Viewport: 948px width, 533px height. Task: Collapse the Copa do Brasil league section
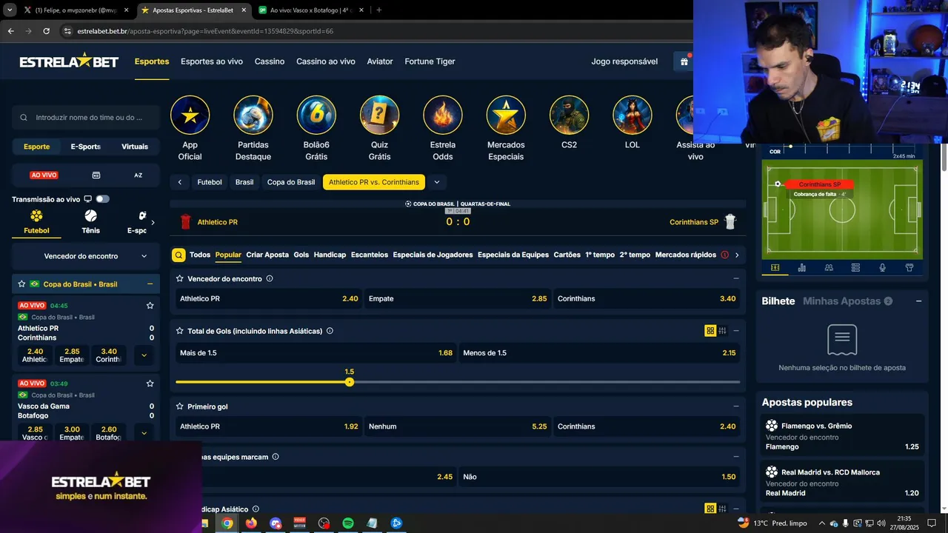click(x=150, y=284)
